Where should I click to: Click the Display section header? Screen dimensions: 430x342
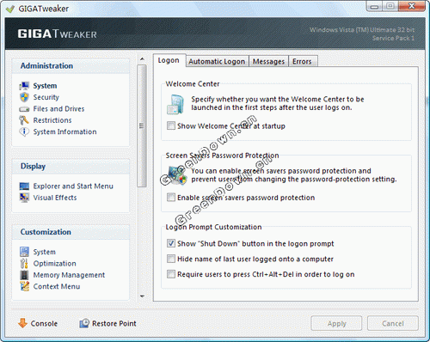(71, 167)
